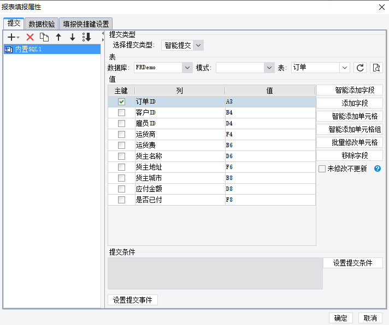Check primary key for 是否已付
Image resolution: width=389 pixels, height=325 pixels.
tap(121, 200)
